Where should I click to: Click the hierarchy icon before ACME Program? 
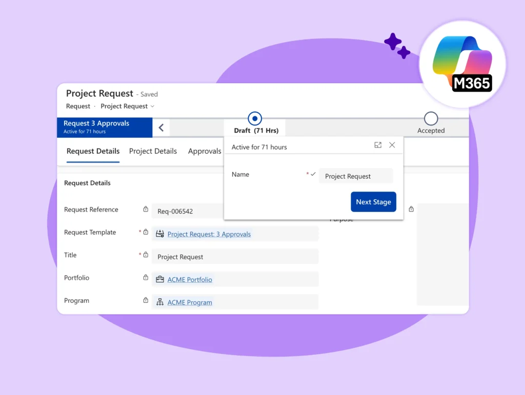[160, 302]
